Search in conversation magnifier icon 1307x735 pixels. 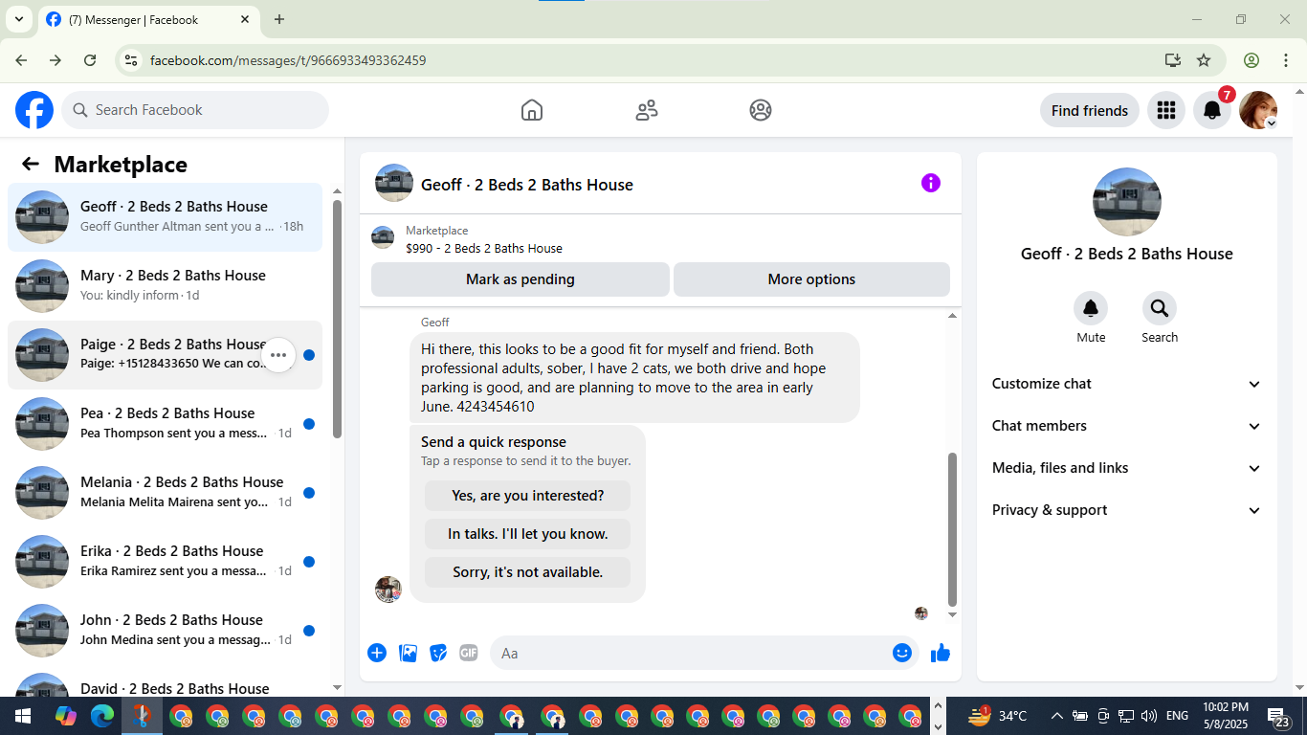pos(1160,308)
